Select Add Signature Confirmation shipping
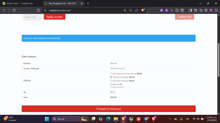Screen dimensions: 220x123 [x=111, y=73]
